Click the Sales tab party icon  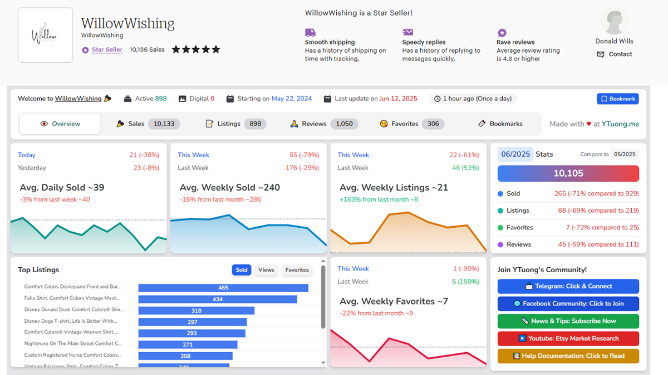pos(120,124)
